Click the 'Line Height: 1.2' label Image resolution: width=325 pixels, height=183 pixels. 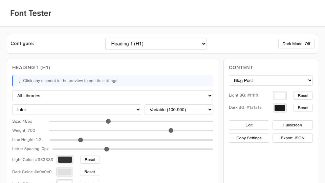pos(27,140)
